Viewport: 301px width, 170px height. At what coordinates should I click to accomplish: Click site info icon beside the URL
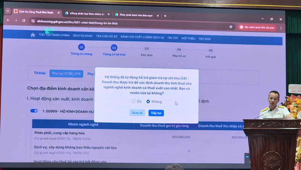tap(33, 21)
